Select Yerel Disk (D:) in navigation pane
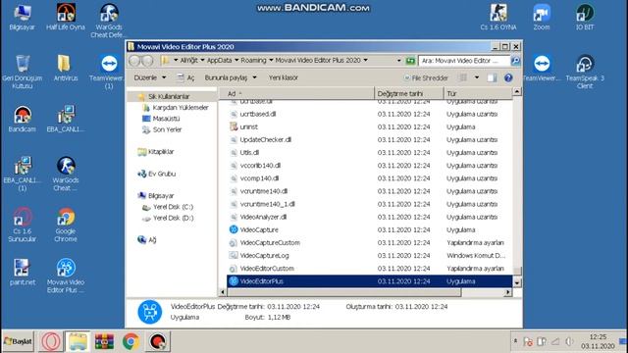This screenshot has width=628, height=353. click(168, 218)
